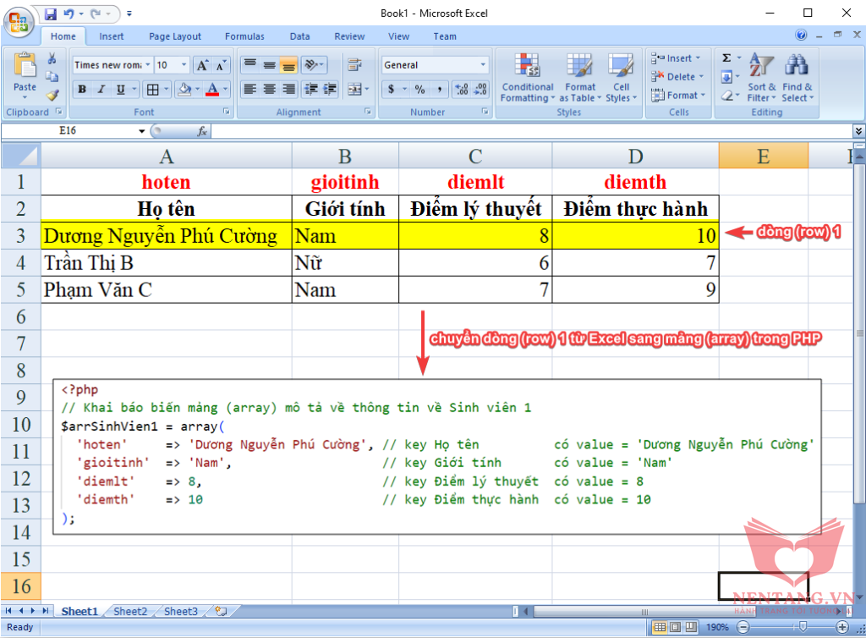
Task: Click the AutoSum sigma icon
Action: coord(726,58)
